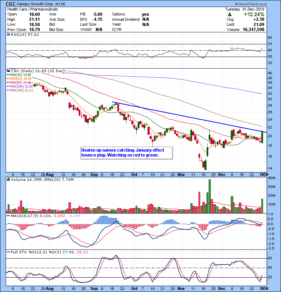
Task: Click the StockCharts.com label
Action: [x=251, y=4]
